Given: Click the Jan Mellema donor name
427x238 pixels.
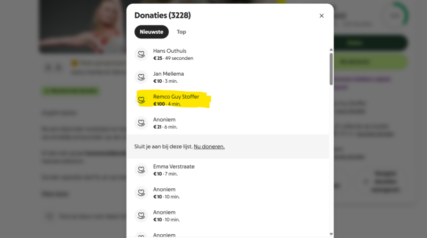Looking at the screenshot, I should tap(168, 74).
